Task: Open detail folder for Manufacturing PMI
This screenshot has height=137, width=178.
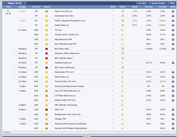Action: point(122,39)
